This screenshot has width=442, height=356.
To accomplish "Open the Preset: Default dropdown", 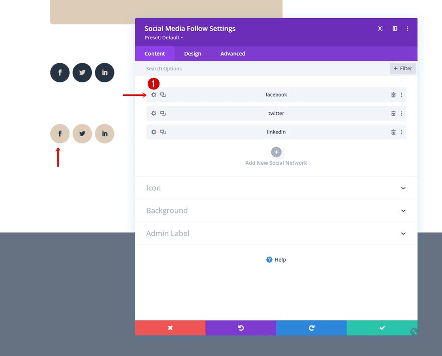I will click(163, 37).
